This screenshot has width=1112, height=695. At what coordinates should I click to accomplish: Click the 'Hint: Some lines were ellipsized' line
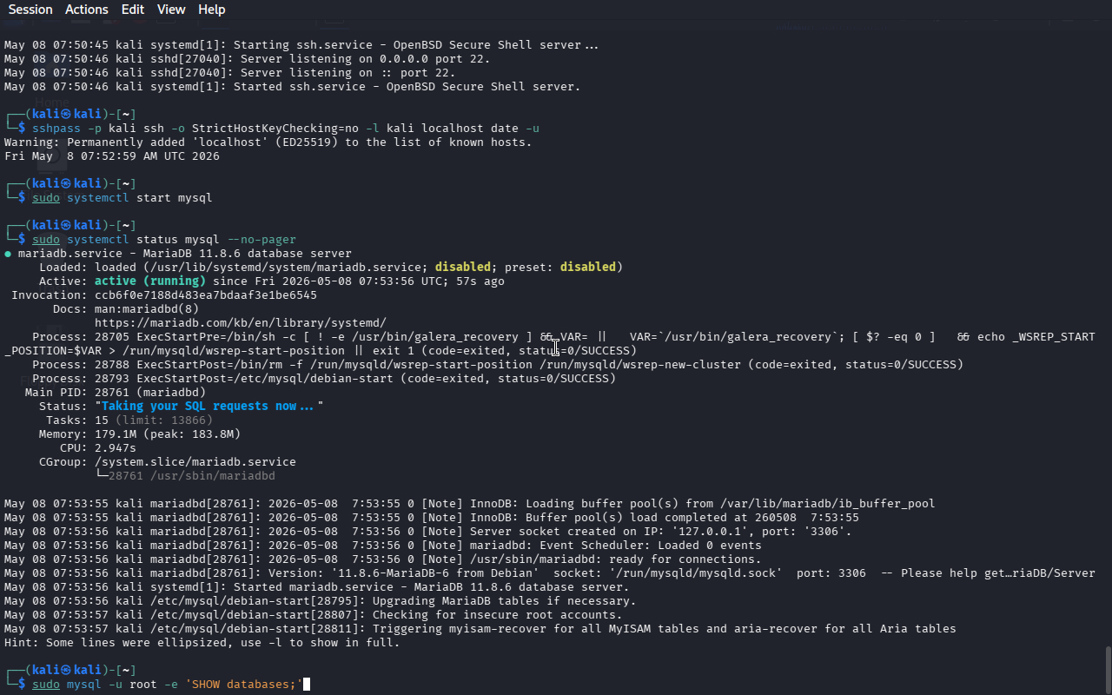pos(202,643)
